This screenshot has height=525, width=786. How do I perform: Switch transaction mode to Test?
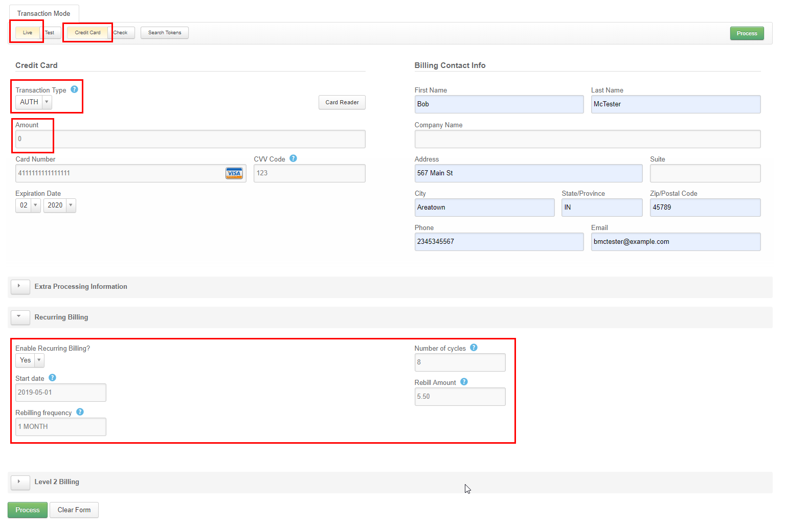click(x=50, y=33)
